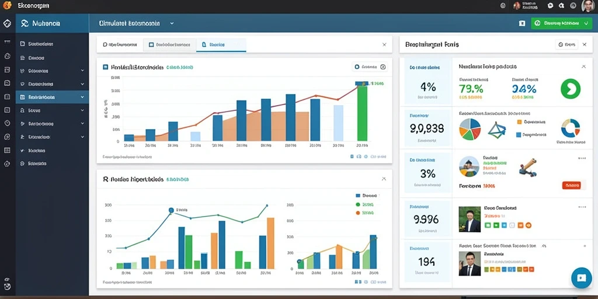Toggle the orange dot legend entry in lower chart
598x299 pixels.
358,213
